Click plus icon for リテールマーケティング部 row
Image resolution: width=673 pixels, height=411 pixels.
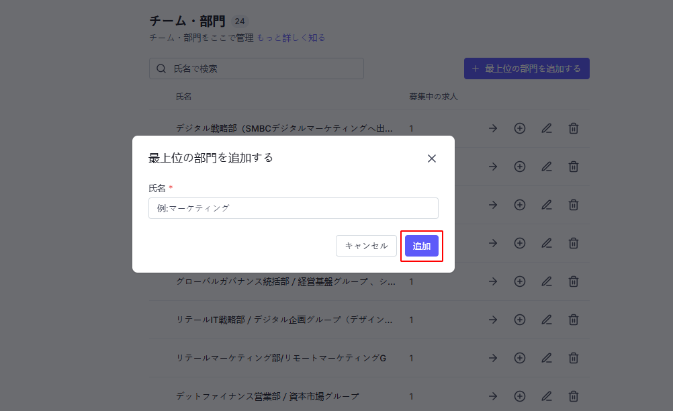click(520, 358)
